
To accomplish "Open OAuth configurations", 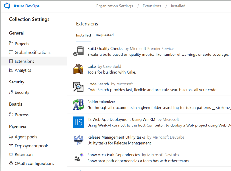I will [34, 164].
